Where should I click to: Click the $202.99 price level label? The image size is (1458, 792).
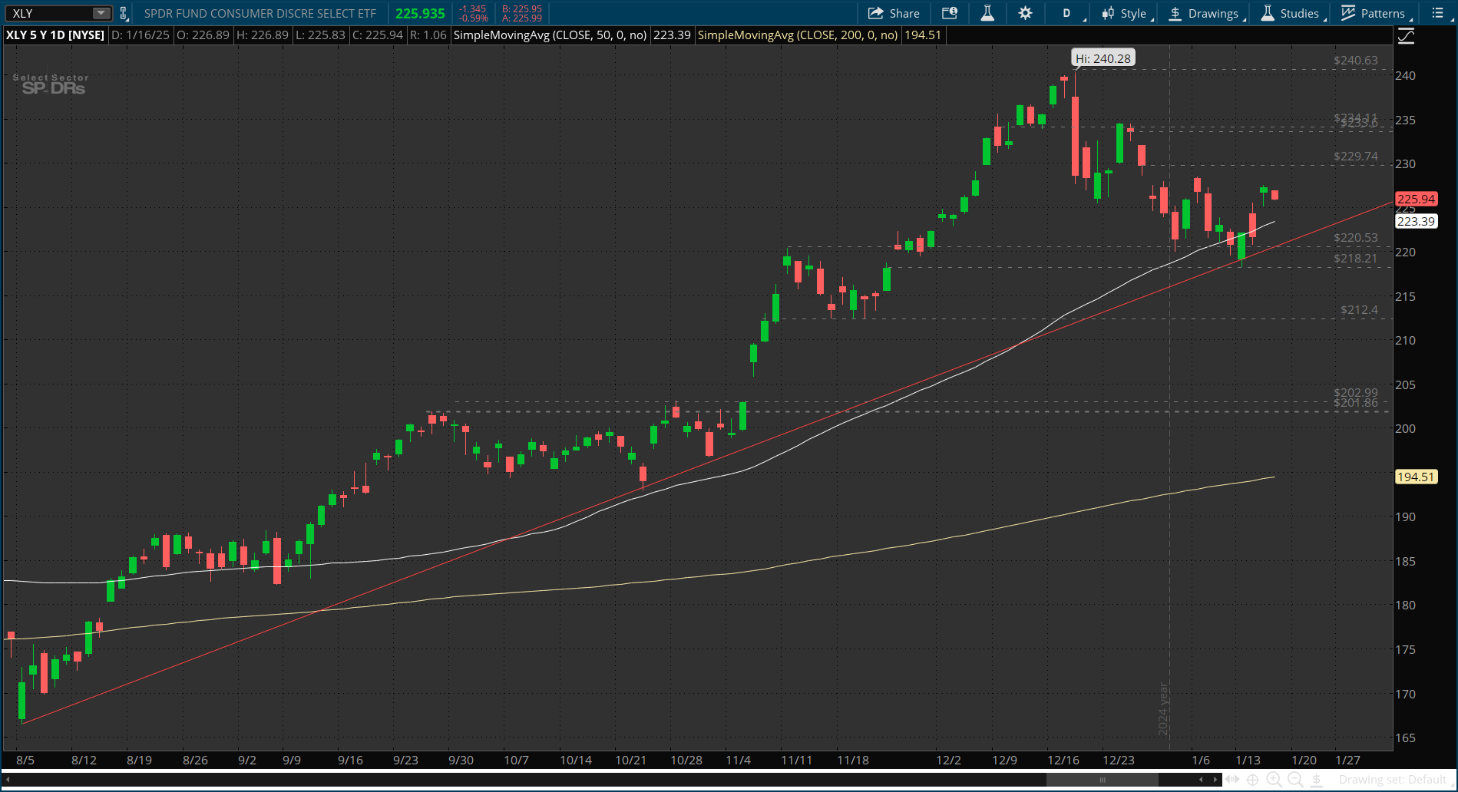[x=1356, y=392]
